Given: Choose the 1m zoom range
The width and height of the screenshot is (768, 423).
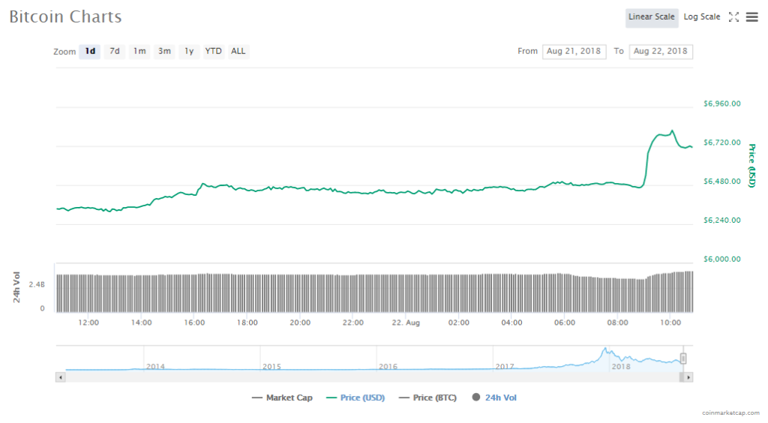Looking at the screenshot, I should 139,52.
